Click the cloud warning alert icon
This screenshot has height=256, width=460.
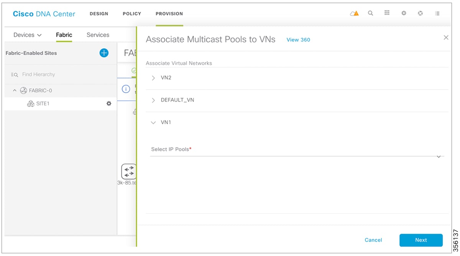click(x=354, y=13)
